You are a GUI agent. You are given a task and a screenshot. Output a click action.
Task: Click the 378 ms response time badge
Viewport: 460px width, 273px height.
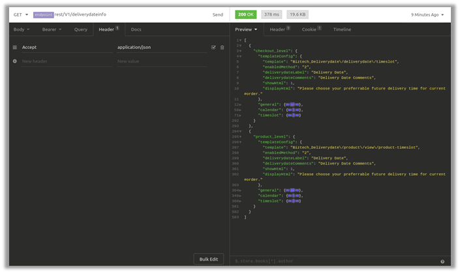point(271,14)
